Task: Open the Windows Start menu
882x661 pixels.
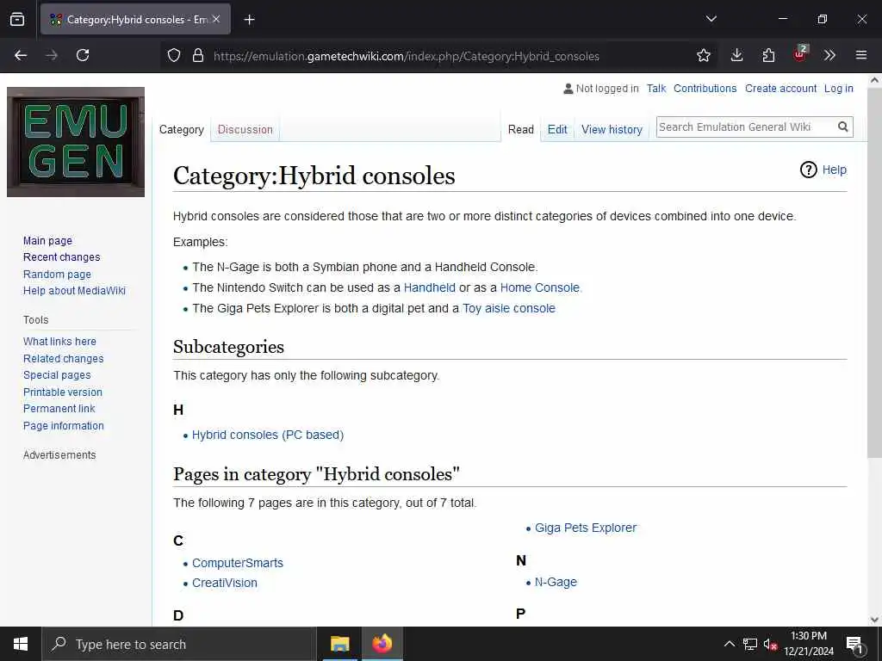Action: click(x=21, y=644)
